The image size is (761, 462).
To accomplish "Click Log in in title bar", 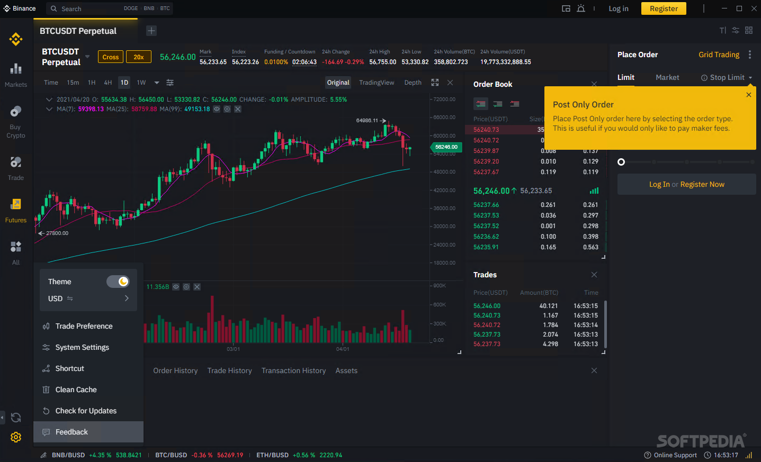I will [619, 8].
